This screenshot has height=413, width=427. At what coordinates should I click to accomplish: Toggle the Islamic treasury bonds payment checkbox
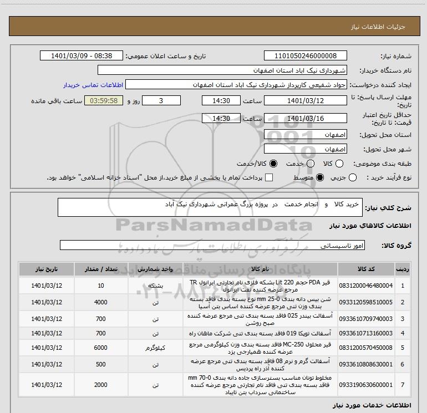269,177
